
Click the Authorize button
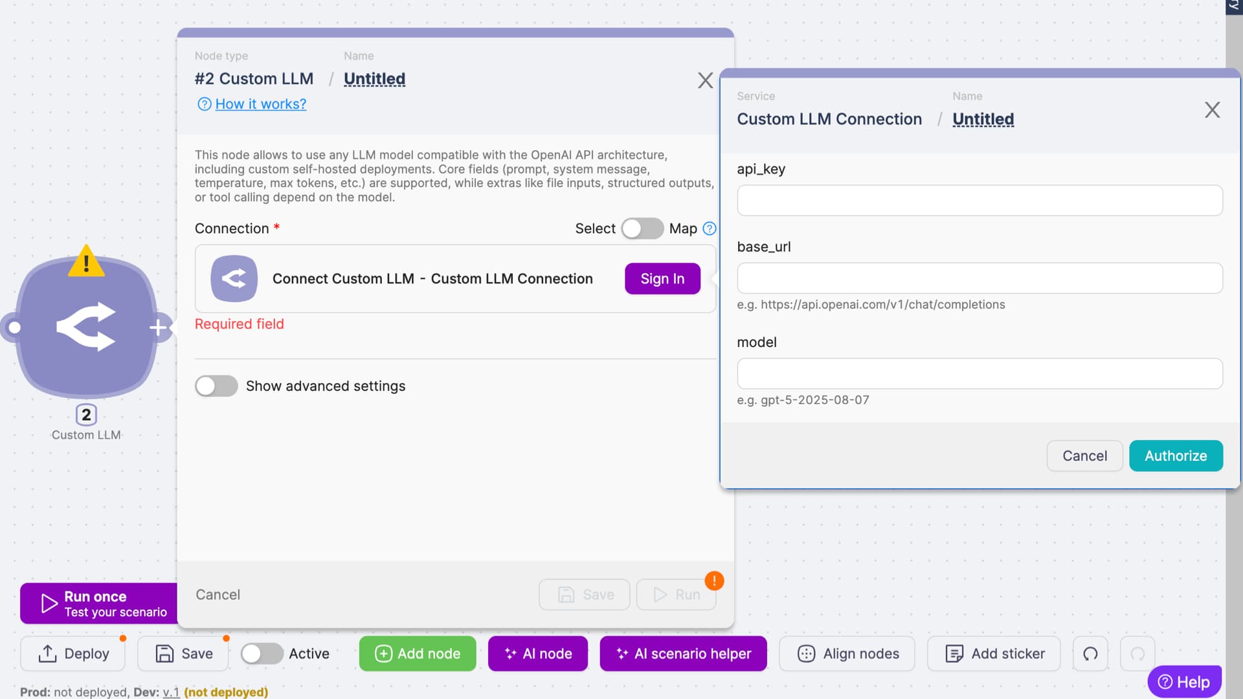coord(1175,456)
